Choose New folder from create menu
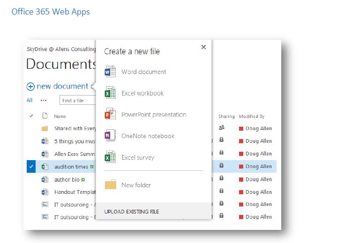Image resolution: width=337 pixels, height=243 pixels. (x=136, y=185)
